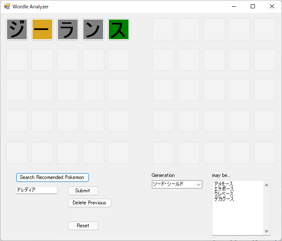Click the gray ラ letter tile
282x241 pixels.
pyautogui.click(x=68, y=30)
